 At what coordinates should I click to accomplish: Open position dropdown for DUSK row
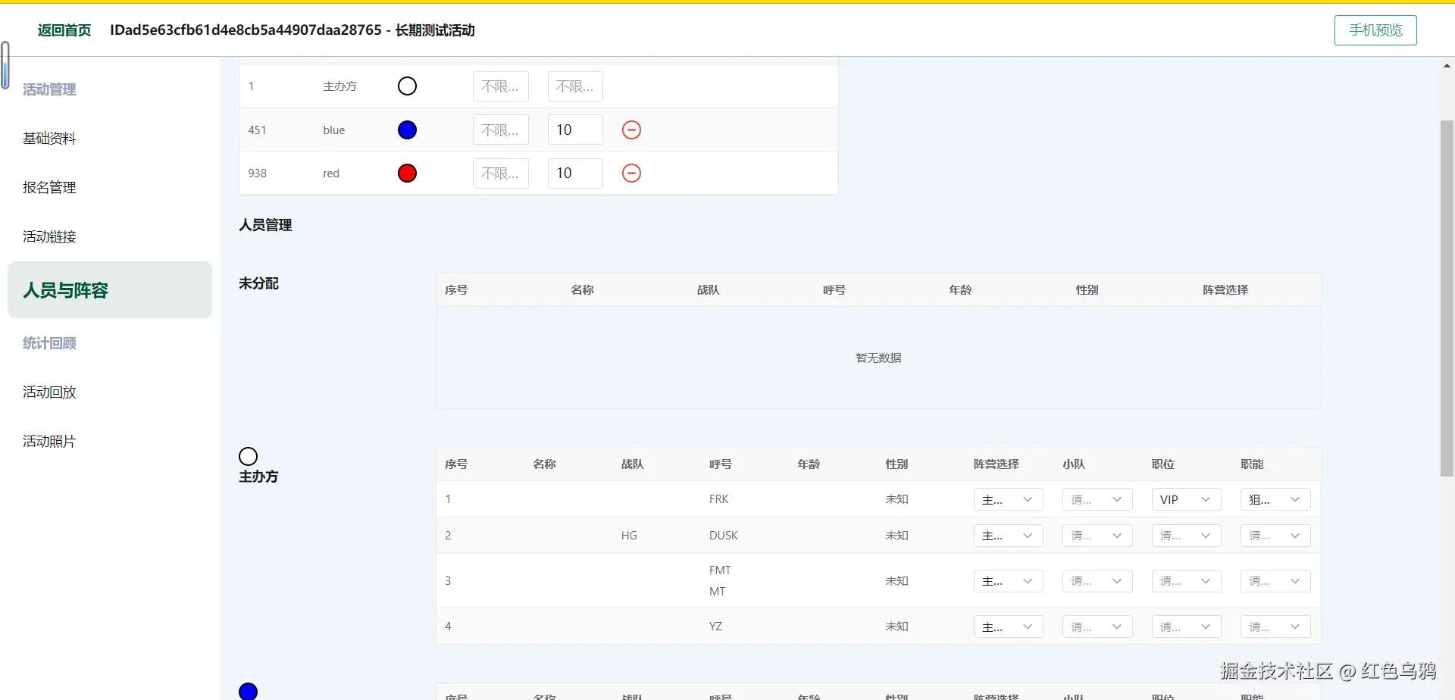tap(1186, 536)
